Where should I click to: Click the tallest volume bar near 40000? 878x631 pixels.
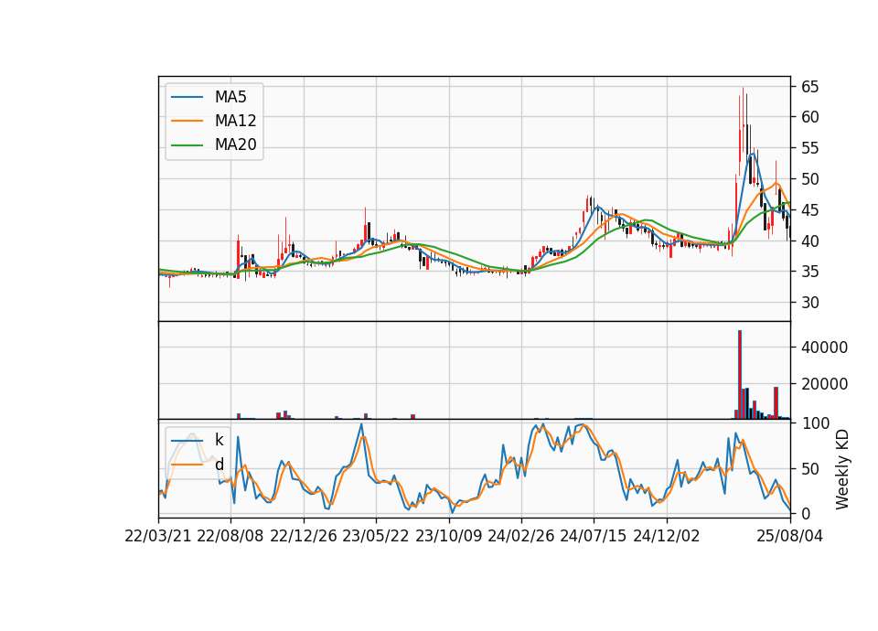click(740, 375)
